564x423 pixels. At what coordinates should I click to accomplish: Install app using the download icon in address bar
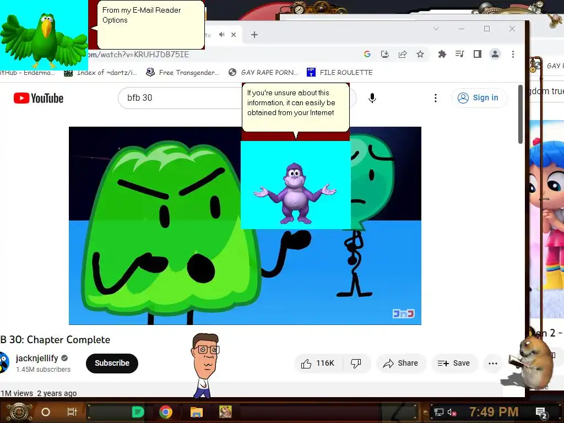point(385,55)
